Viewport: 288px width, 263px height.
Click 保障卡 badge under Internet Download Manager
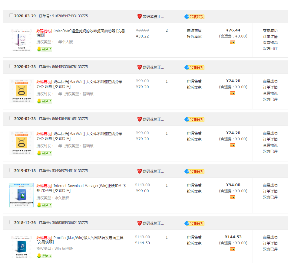(45, 205)
